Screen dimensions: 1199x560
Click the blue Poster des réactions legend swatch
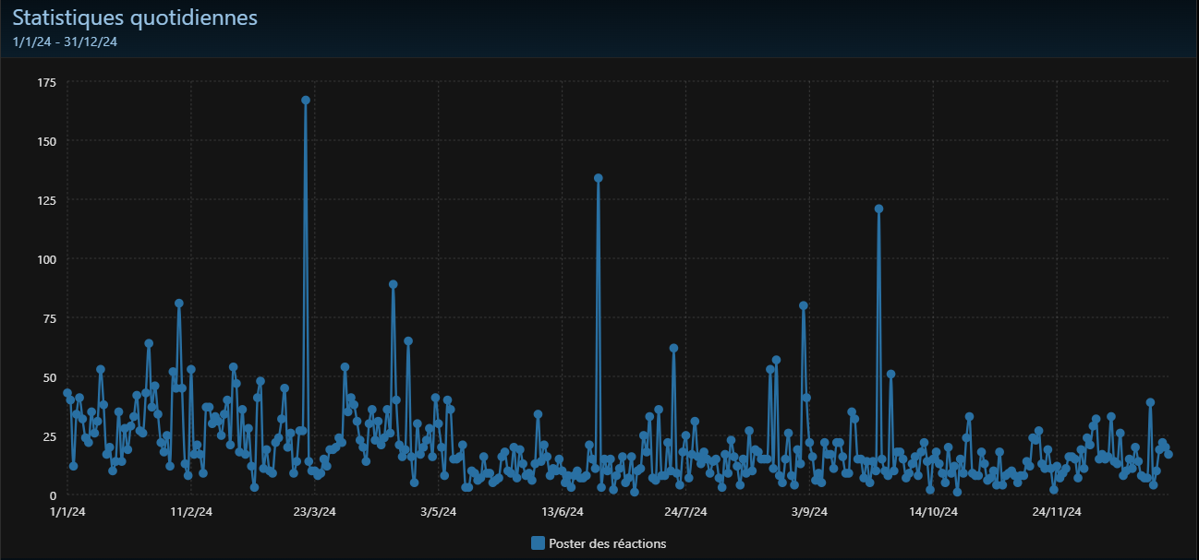coord(538,543)
